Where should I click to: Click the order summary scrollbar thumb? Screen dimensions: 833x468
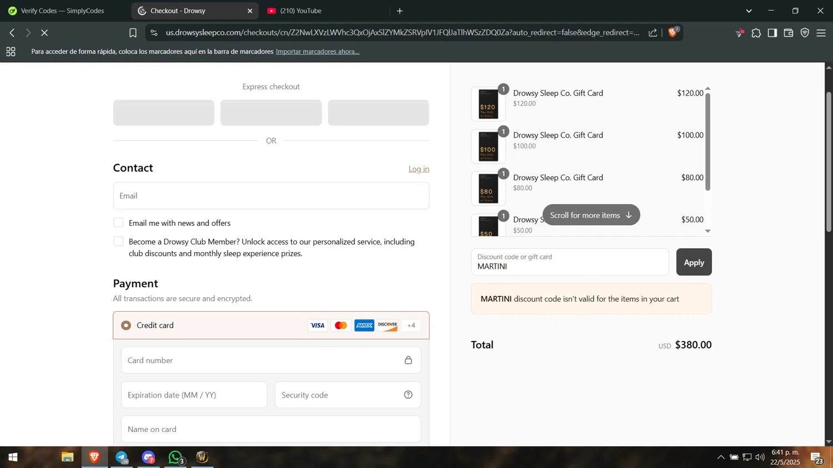[708, 142]
